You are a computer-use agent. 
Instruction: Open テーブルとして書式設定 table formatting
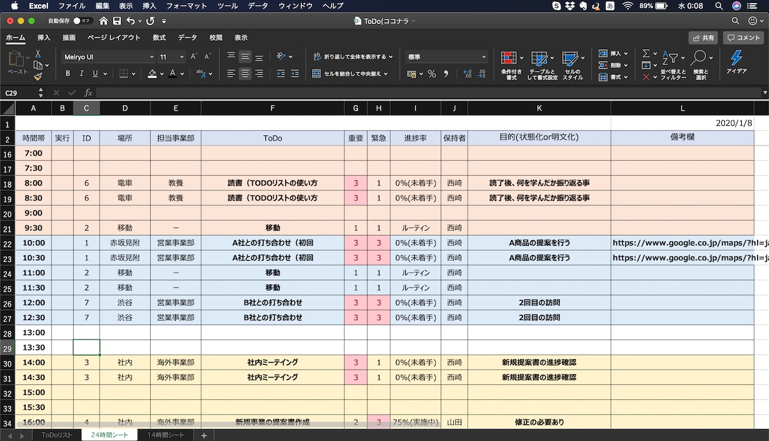(x=542, y=66)
